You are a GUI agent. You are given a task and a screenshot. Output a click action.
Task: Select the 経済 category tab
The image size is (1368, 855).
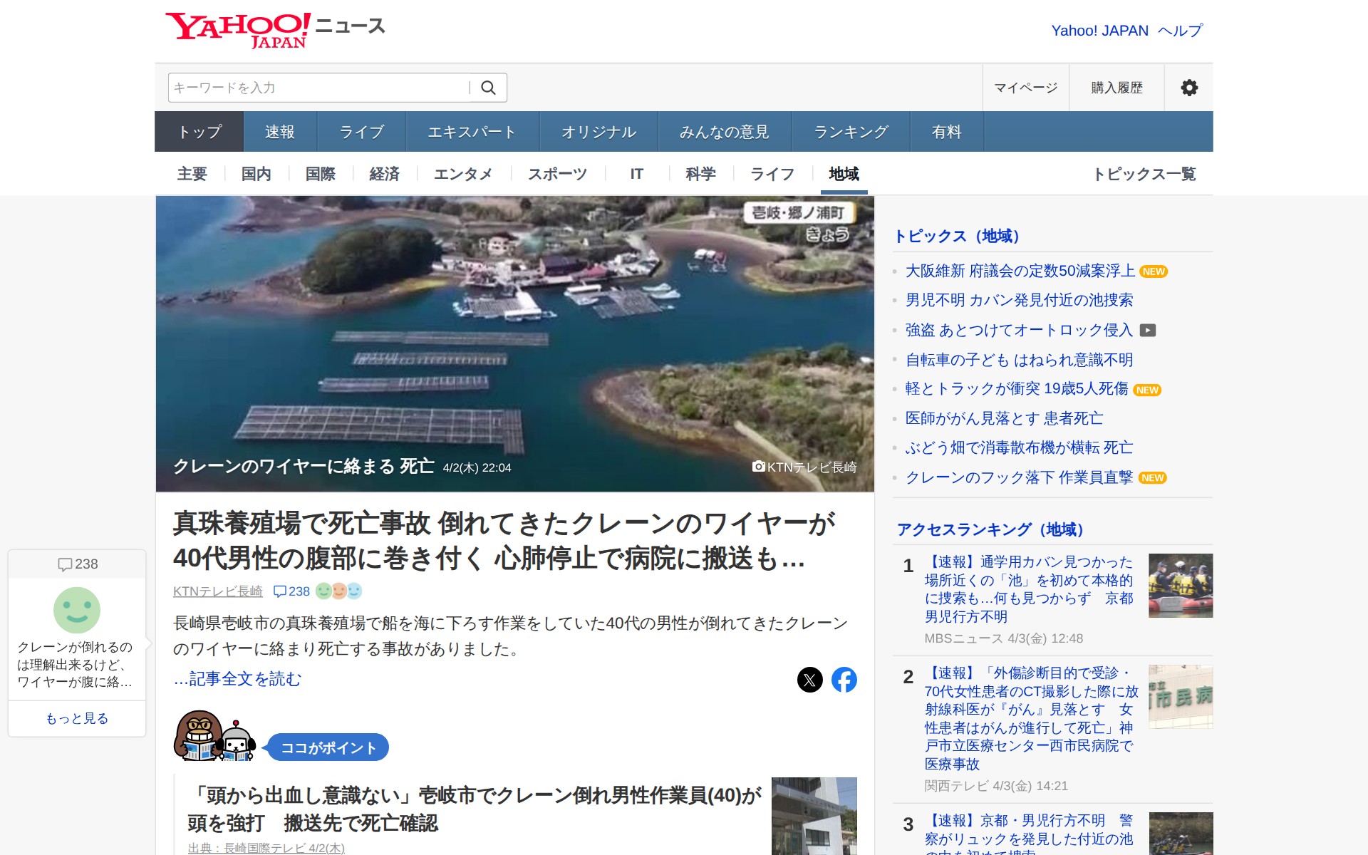click(384, 174)
